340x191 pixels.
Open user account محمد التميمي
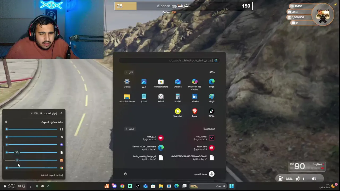[x=204, y=174]
